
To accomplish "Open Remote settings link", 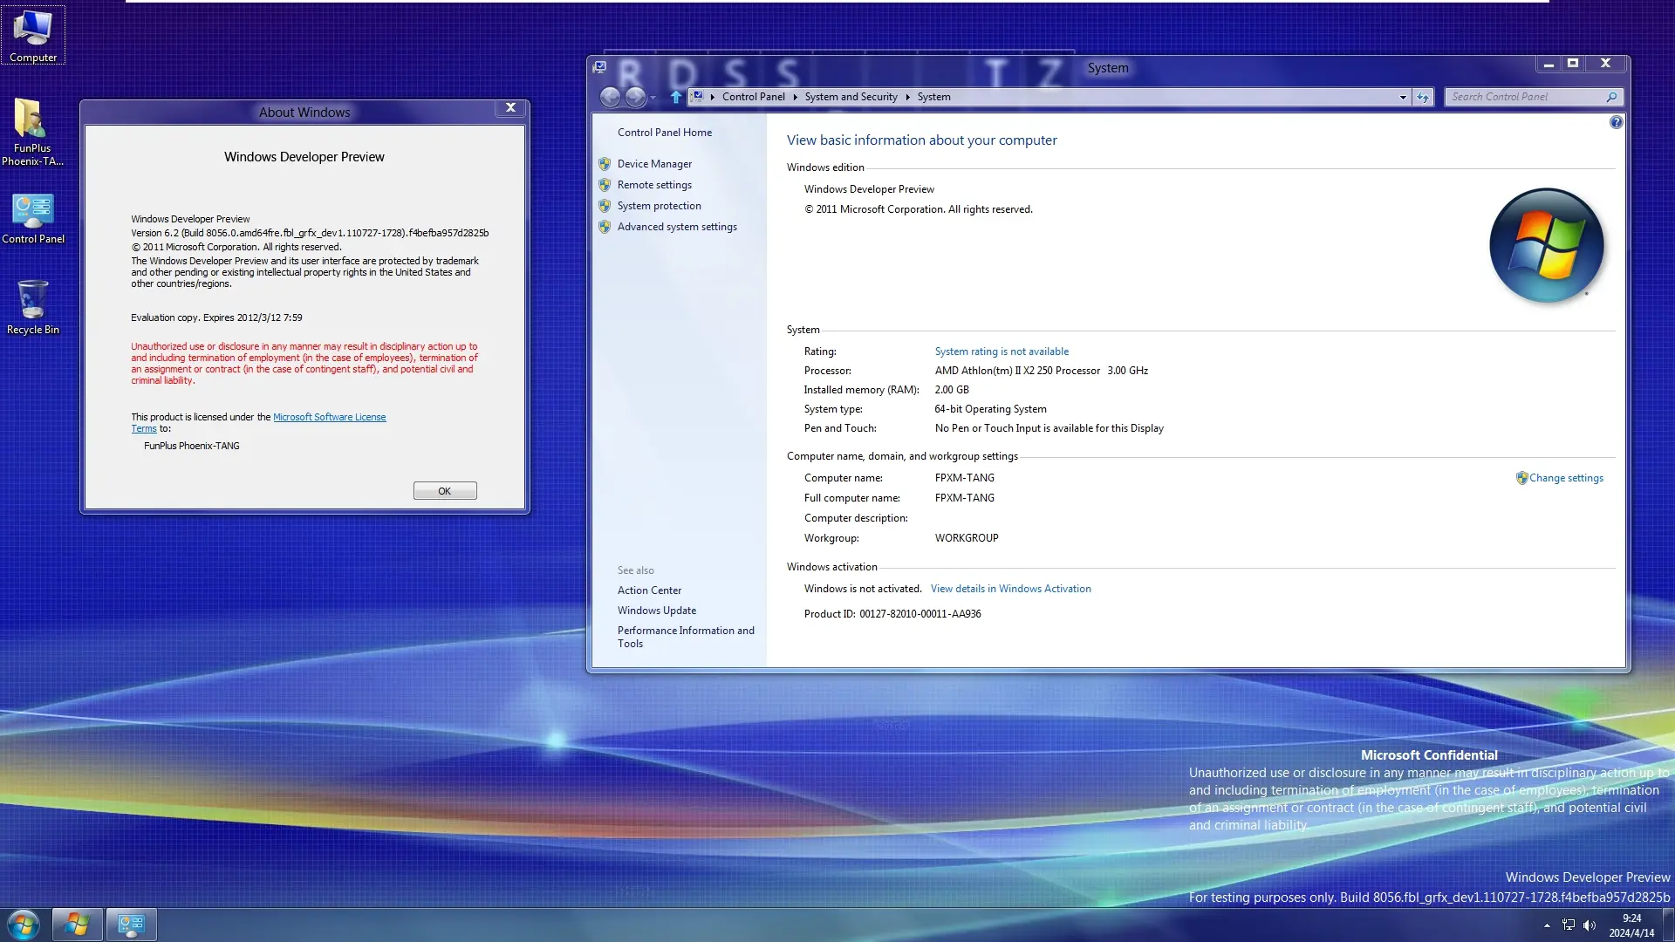I will point(654,185).
